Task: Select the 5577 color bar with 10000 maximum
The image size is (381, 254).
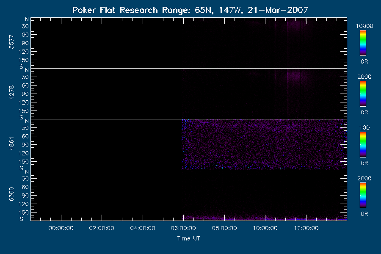Action: tap(363, 43)
